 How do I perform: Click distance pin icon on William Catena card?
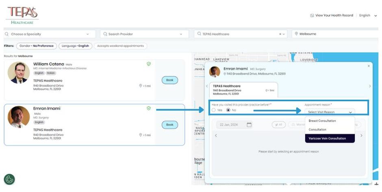coord(140,86)
